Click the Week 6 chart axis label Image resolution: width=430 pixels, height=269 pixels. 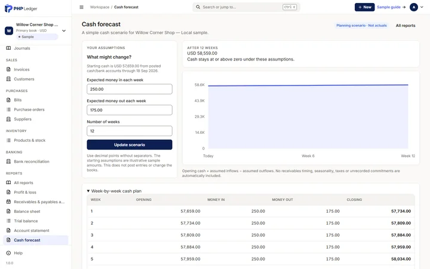coord(308,156)
